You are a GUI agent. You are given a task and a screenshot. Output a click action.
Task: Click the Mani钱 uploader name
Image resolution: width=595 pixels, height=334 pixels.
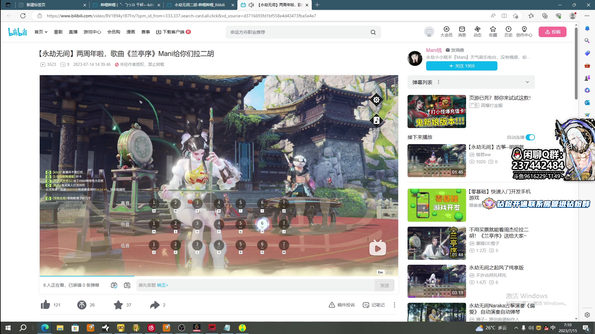click(434, 50)
